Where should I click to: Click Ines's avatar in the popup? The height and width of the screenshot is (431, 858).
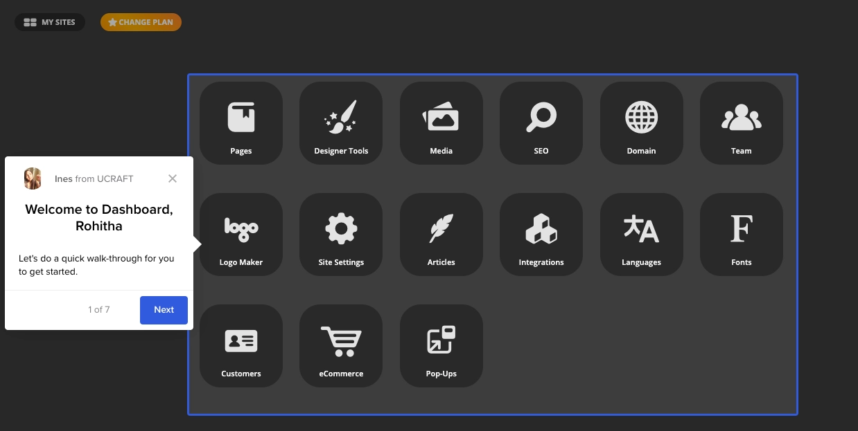(33, 178)
